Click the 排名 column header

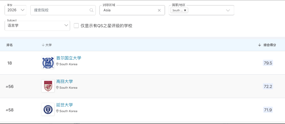10,45
